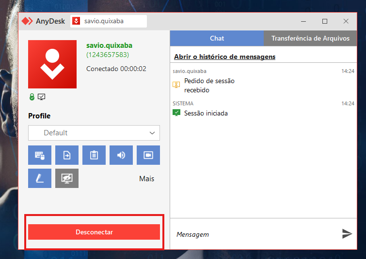The width and height of the screenshot is (366, 259).
Task: Click the Desconectar button
Action: click(x=94, y=232)
